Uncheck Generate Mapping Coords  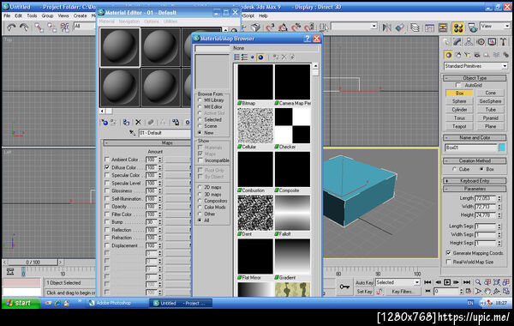[x=448, y=253]
